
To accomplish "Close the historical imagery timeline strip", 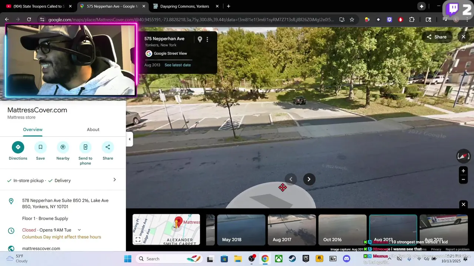I will click(463, 204).
